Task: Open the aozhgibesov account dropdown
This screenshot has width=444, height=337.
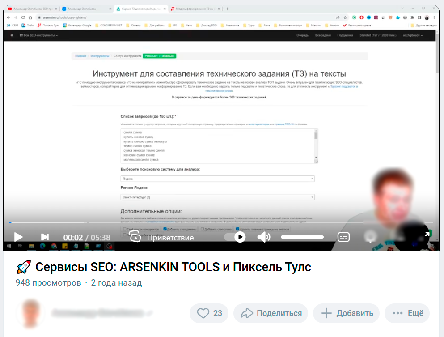Action: pyautogui.click(x=413, y=35)
